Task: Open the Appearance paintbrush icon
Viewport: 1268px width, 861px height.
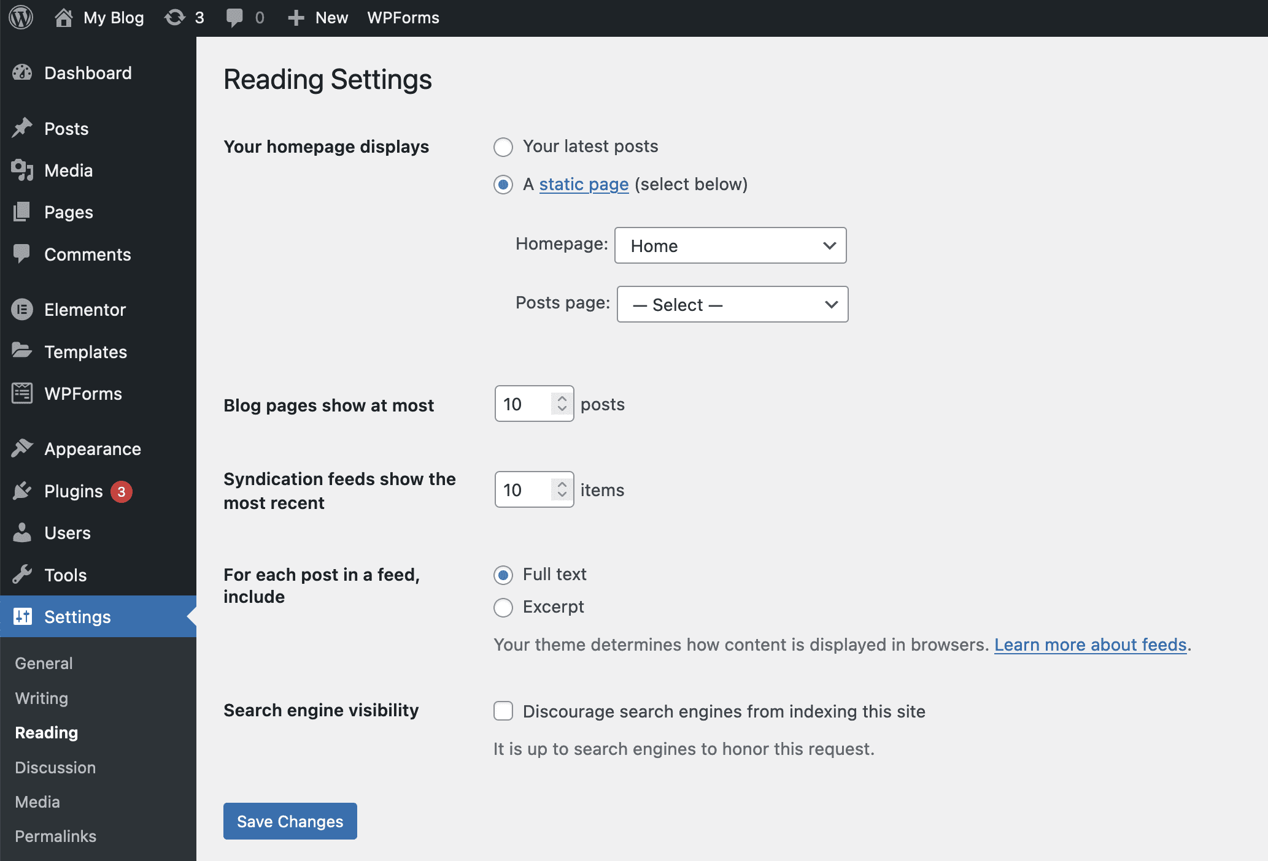Action: coord(22,449)
